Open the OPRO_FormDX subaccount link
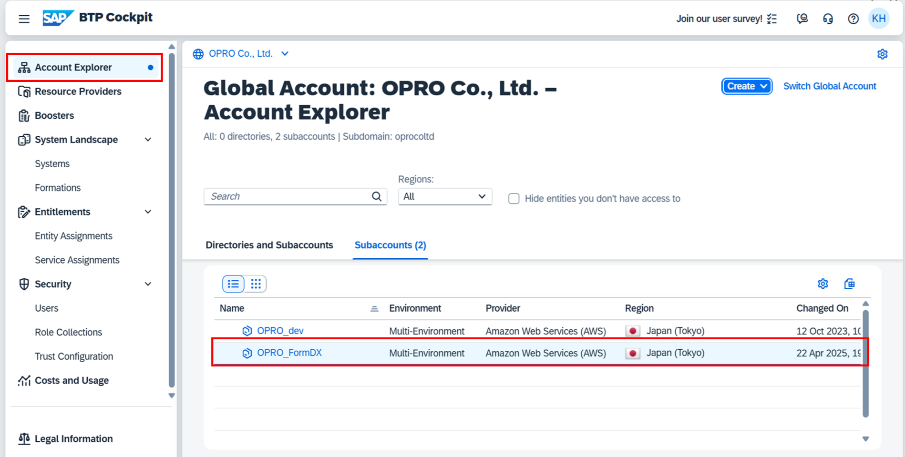 289,353
